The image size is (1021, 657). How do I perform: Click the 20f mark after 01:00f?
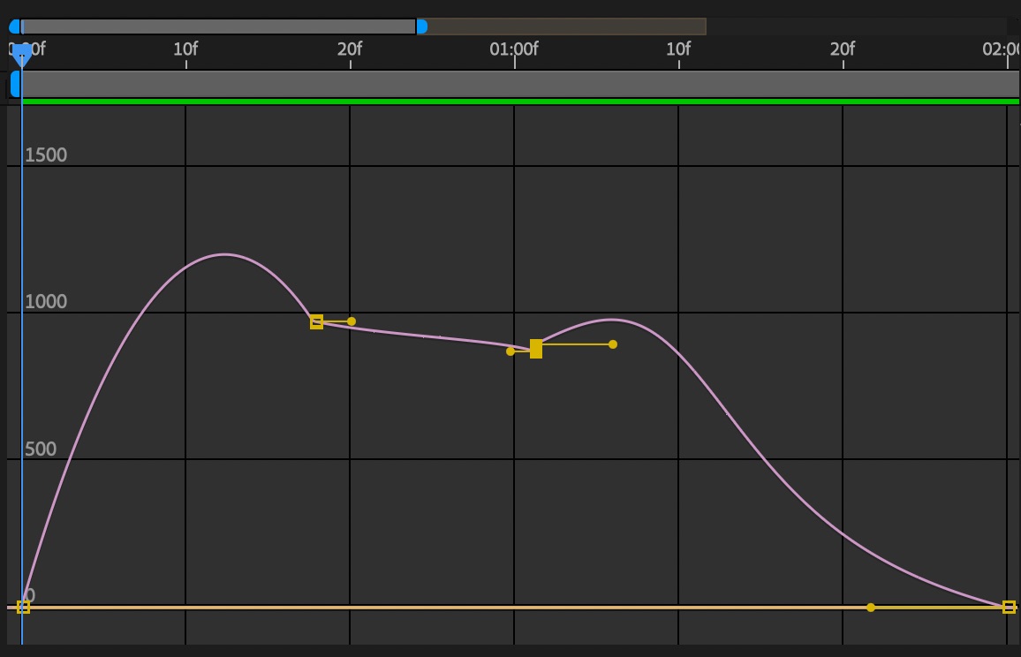[x=843, y=49]
